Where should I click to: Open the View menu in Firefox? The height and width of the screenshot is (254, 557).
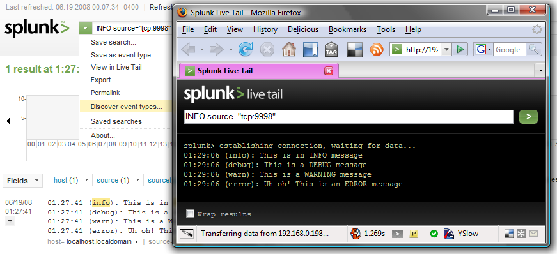pyautogui.click(x=235, y=29)
